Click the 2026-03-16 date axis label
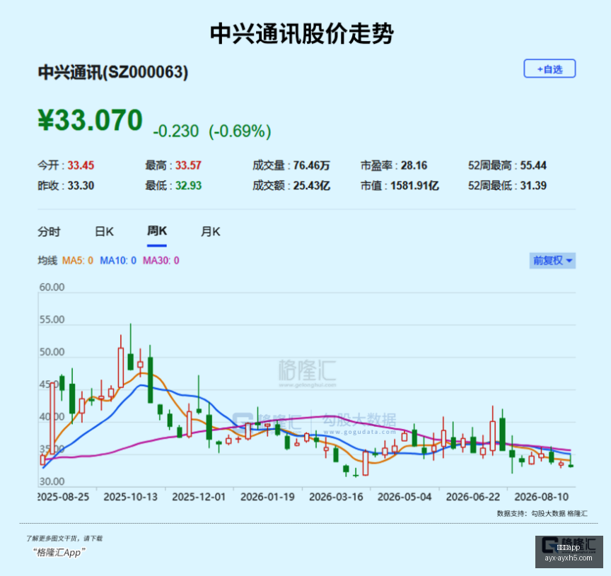This screenshot has width=611, height=576. point(336,497)
